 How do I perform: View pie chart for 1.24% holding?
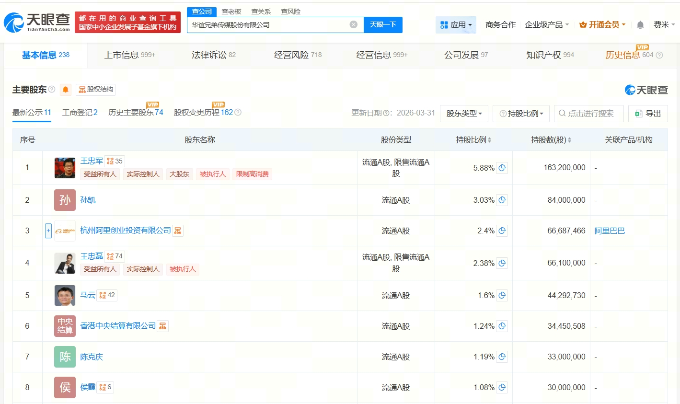(502, 326)
